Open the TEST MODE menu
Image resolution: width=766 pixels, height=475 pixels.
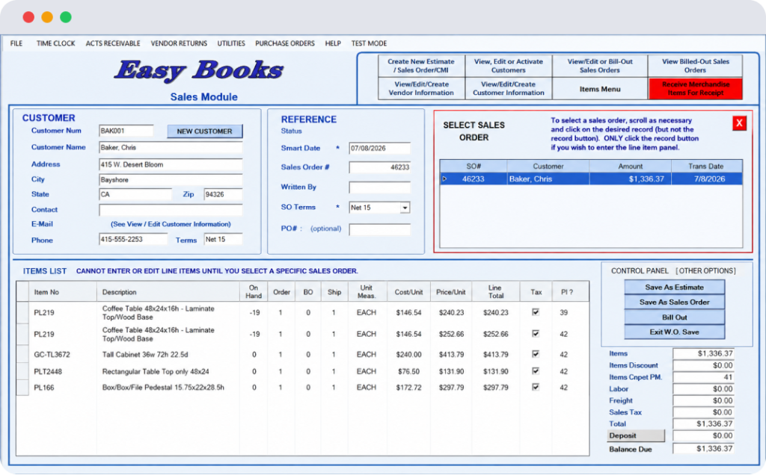tap(369, 43)
